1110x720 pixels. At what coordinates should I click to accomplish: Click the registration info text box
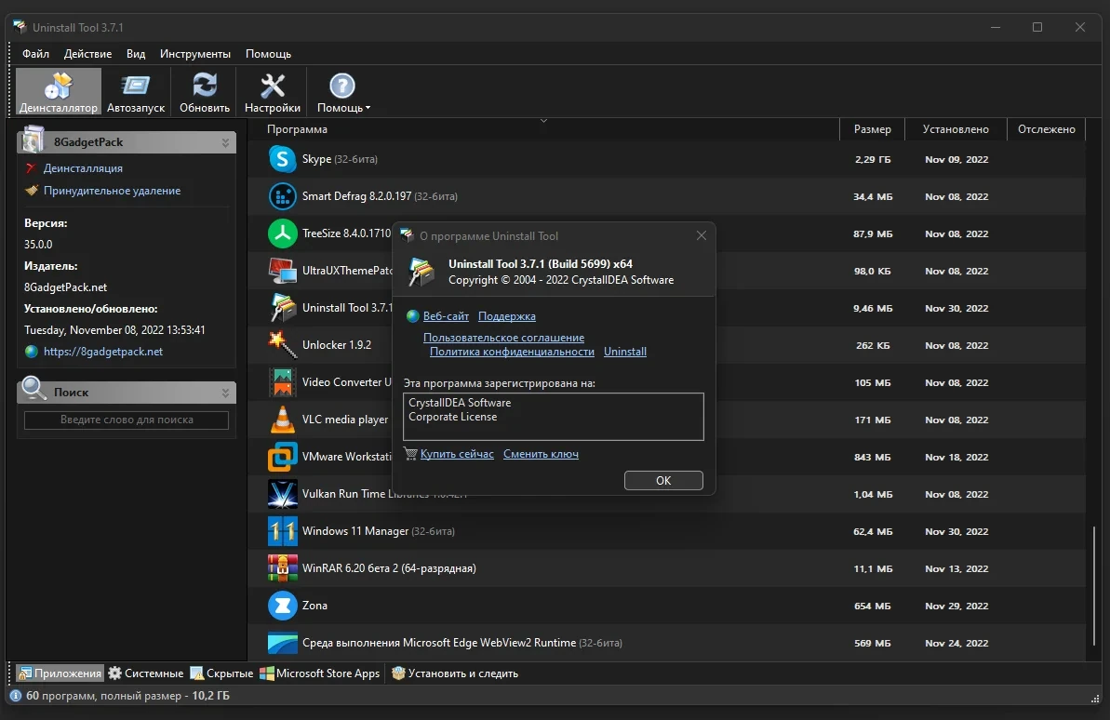pyautogui.click(x=554, y=417)
